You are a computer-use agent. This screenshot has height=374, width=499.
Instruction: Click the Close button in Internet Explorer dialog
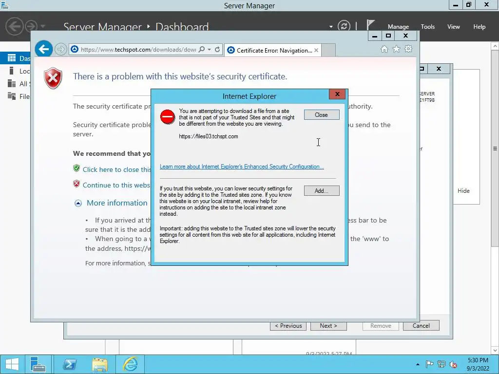322,115
